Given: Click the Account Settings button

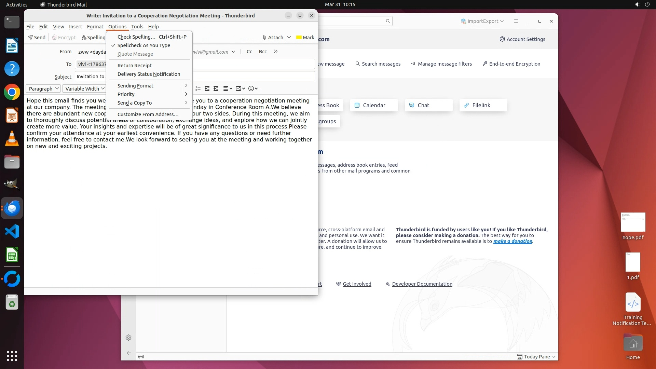Looking at the screenshot, I should click(522, 39).
